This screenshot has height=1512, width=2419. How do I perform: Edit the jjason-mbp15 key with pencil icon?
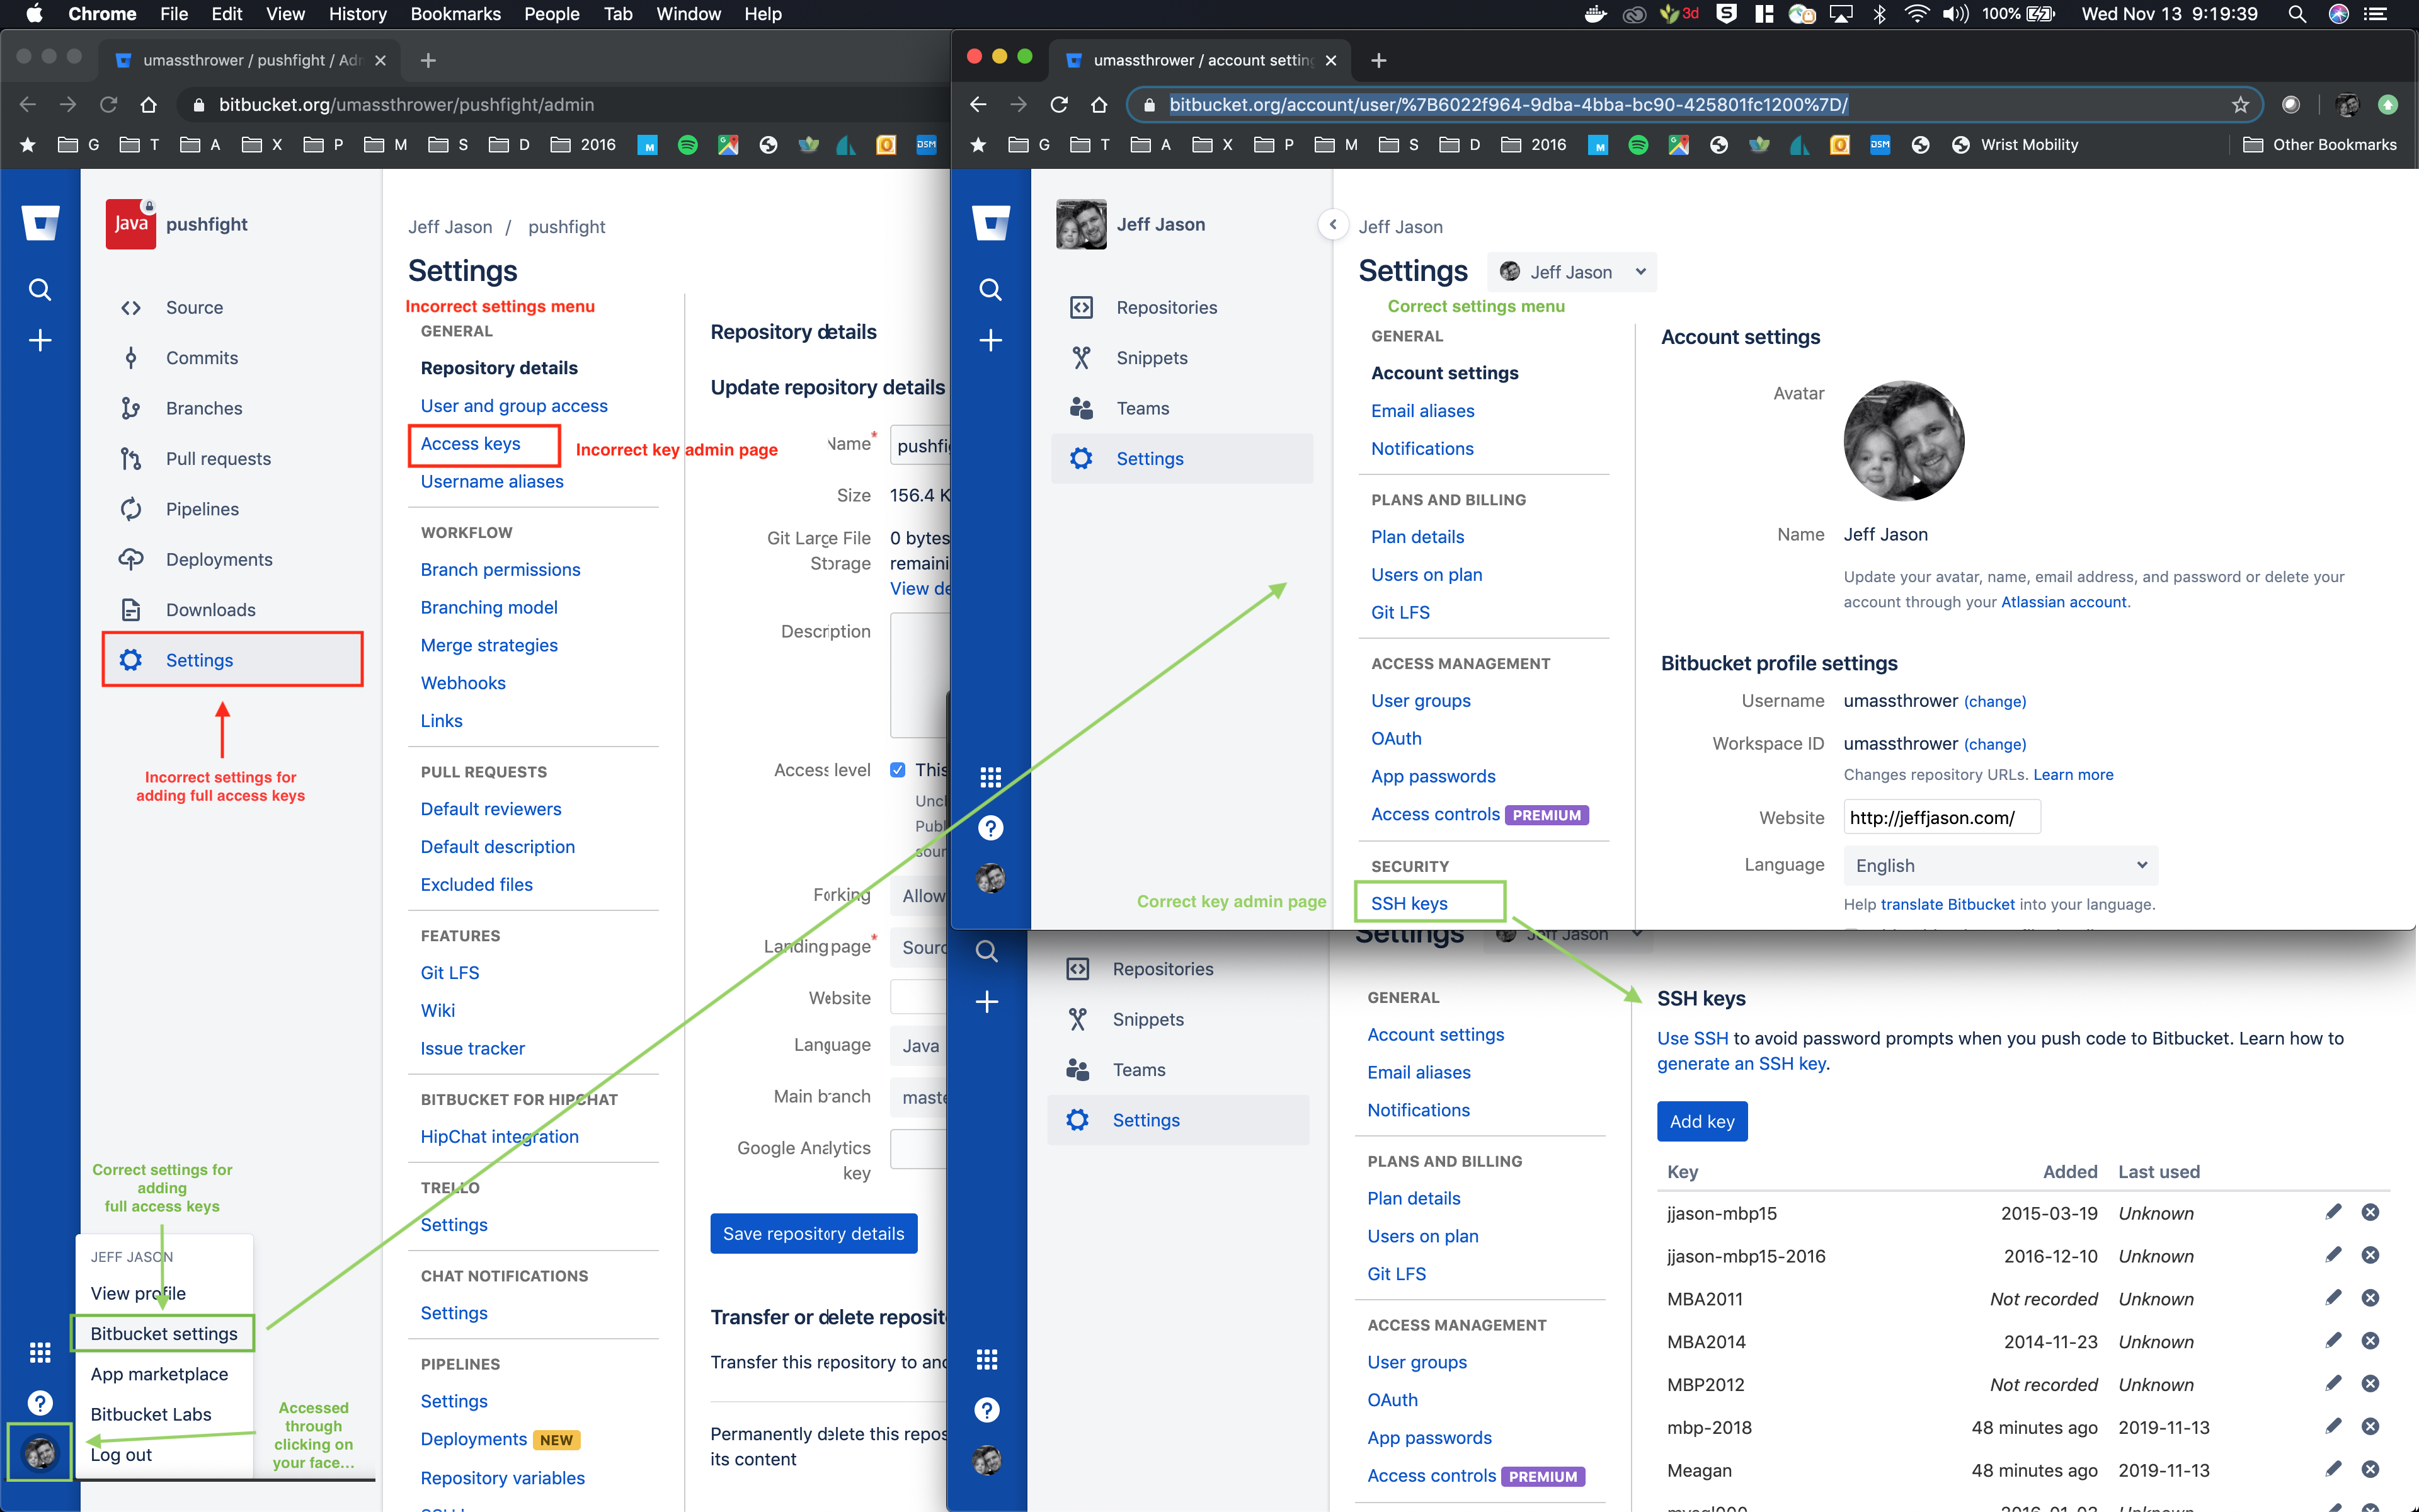click(x=2333, y=1212)
